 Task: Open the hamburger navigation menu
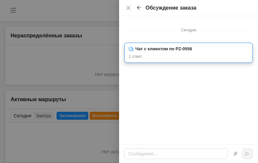click(13, 10)
